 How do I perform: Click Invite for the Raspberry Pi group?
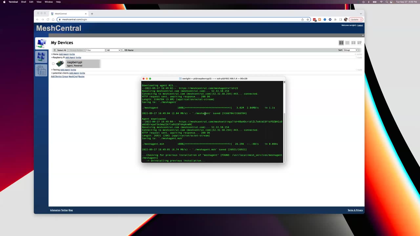(78, 57)
